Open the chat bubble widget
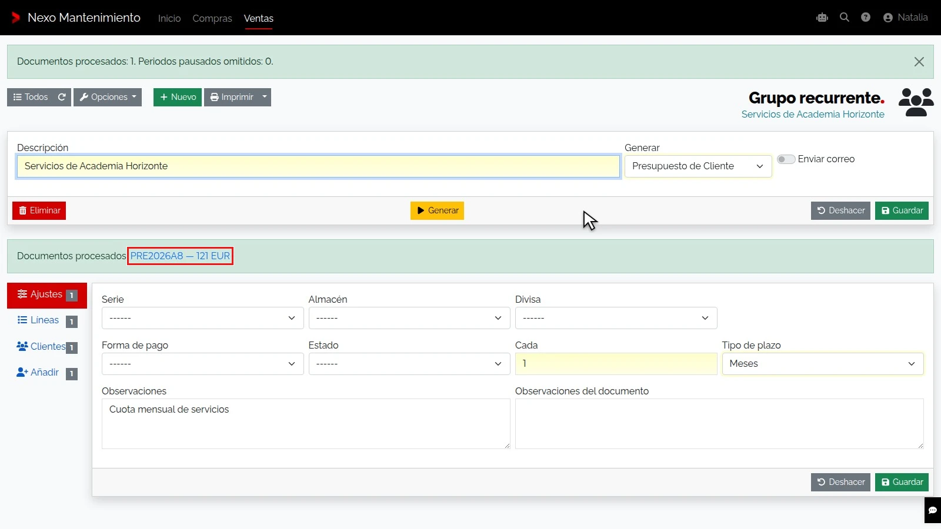The height and width of the screenshot is (529, 941). [933, 510]
